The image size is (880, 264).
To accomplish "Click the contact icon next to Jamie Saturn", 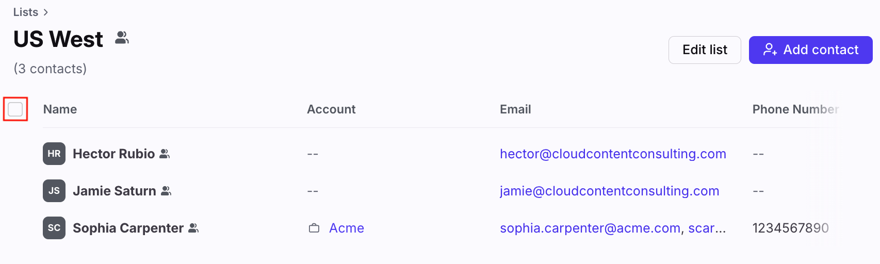I will 166,191.
